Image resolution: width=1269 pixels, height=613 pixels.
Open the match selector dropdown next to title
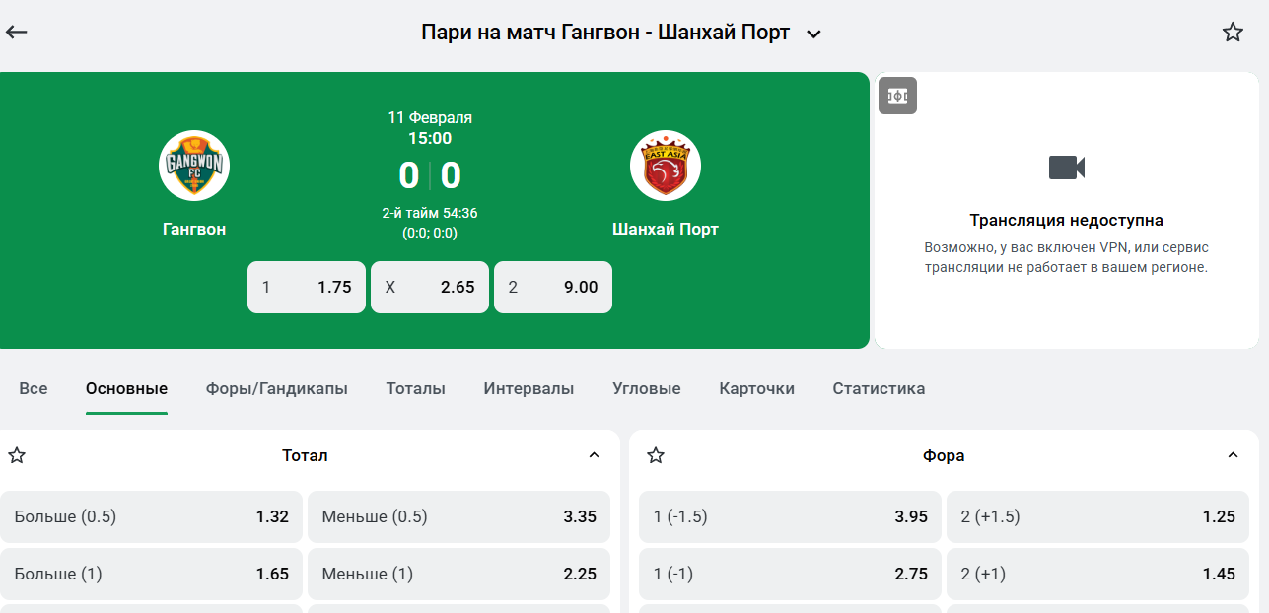(813, 33)
